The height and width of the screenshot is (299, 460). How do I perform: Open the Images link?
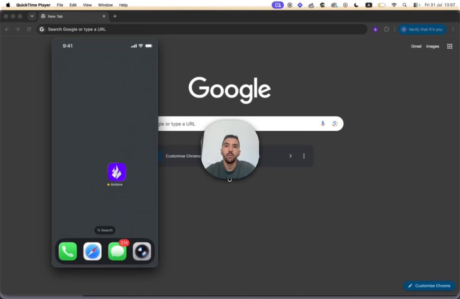pos(432,46)
